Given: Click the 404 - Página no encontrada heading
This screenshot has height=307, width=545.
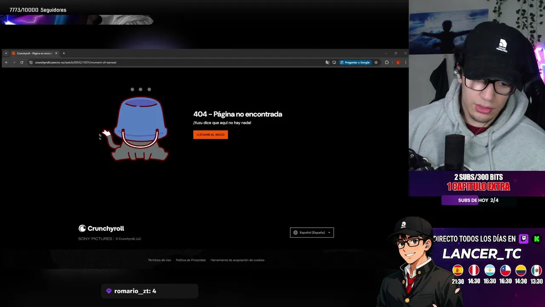Looking at the screenshot, I should [238, 114].
